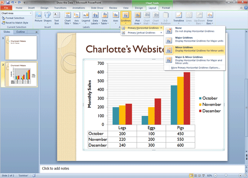Choose Major Gridlines option
The image size is (248, 178).
[195, 40]
